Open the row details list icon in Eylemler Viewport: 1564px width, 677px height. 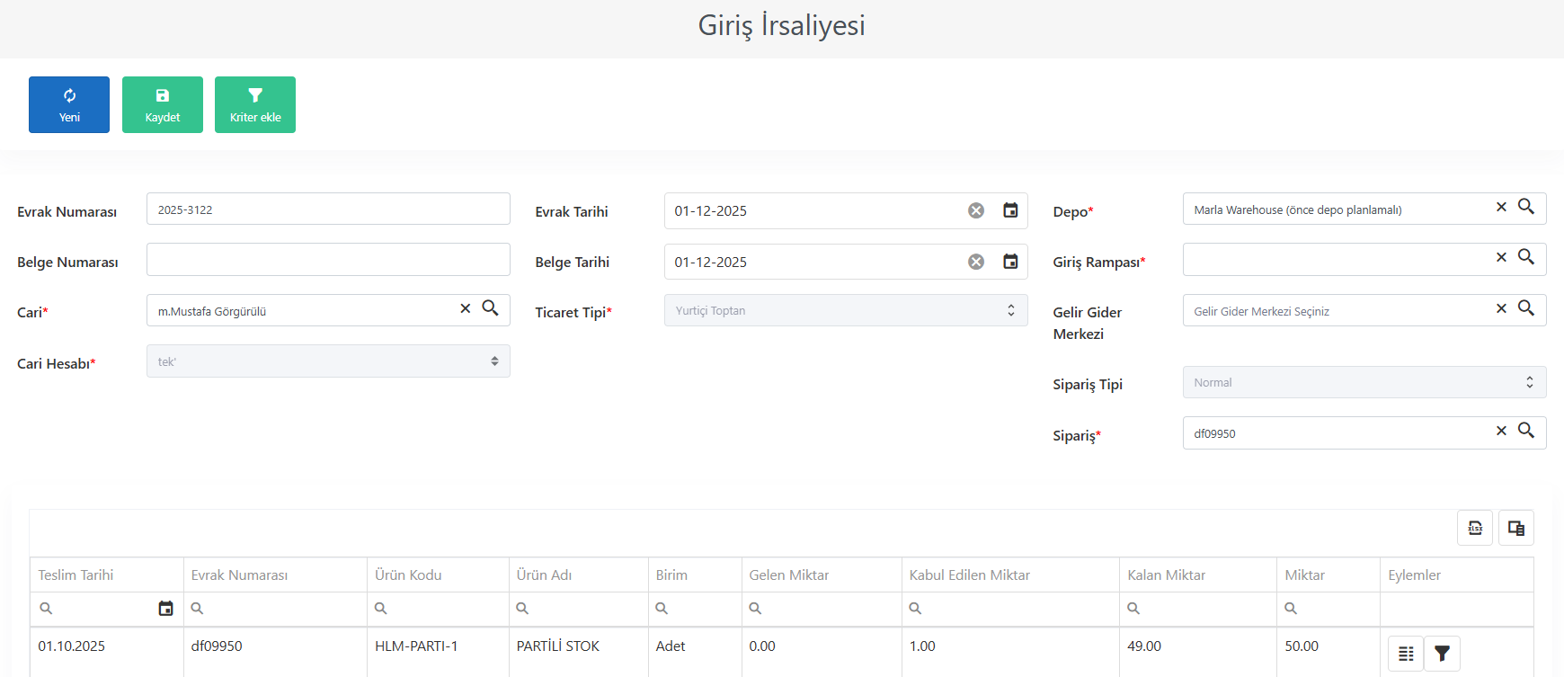[x=1406, y=654]
